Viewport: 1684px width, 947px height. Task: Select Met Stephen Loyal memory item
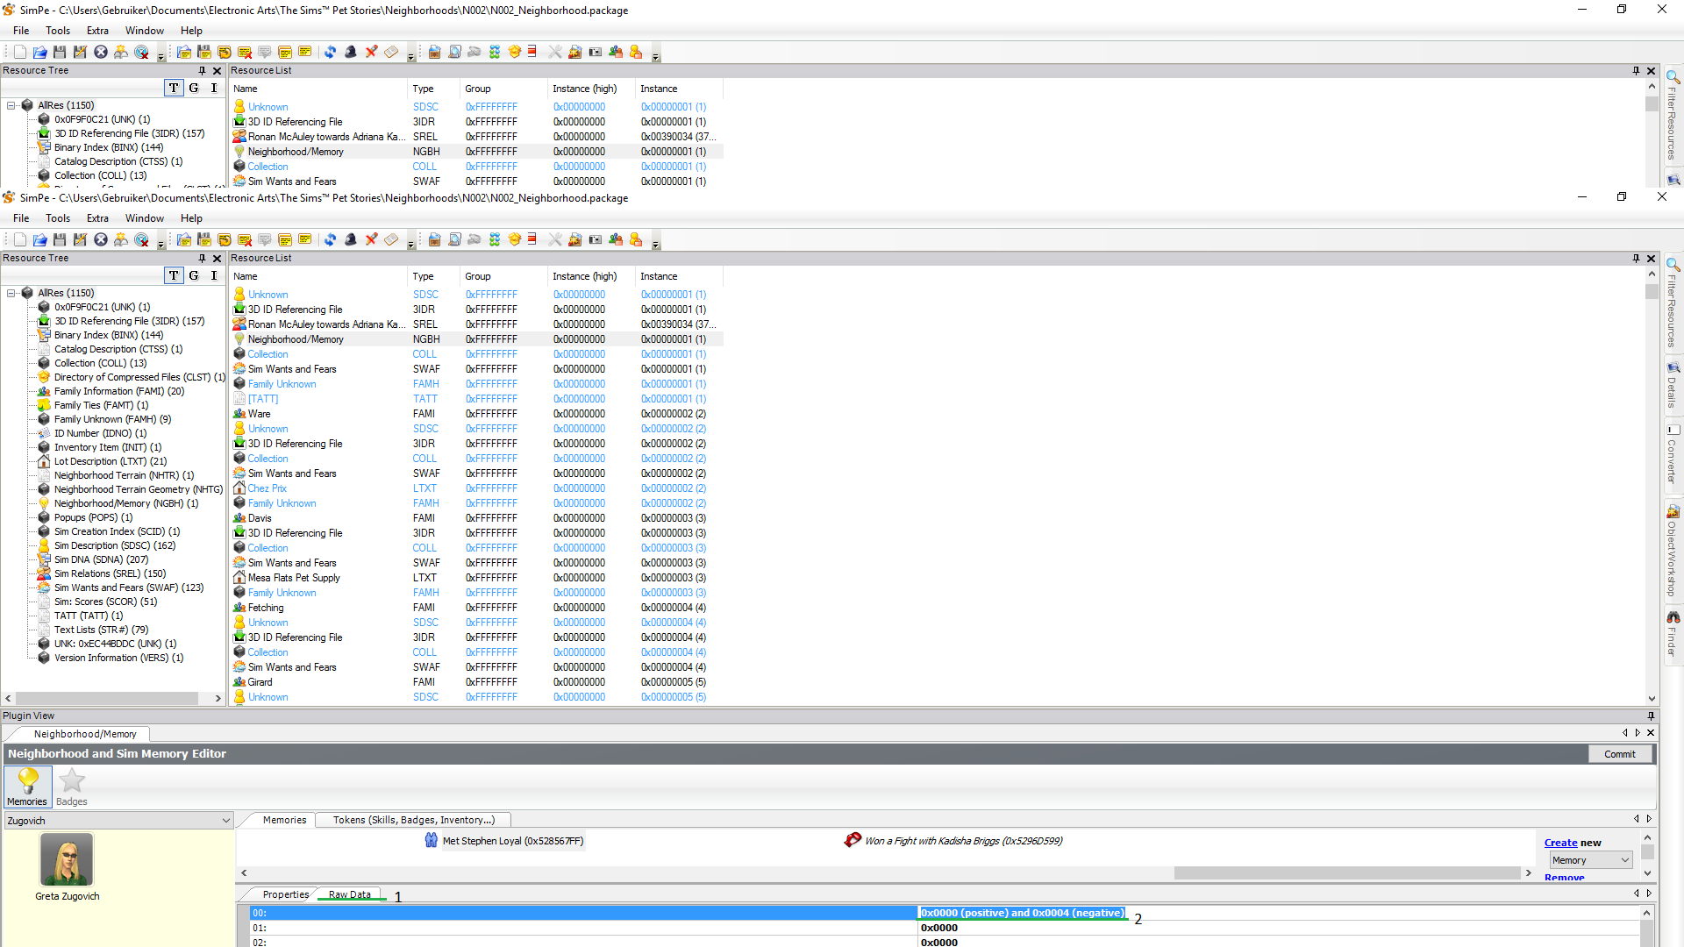point(511,841)
